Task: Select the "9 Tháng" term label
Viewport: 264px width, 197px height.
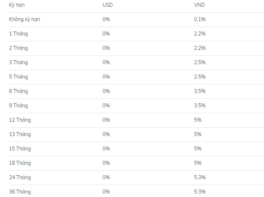Action: pos(19,106)
